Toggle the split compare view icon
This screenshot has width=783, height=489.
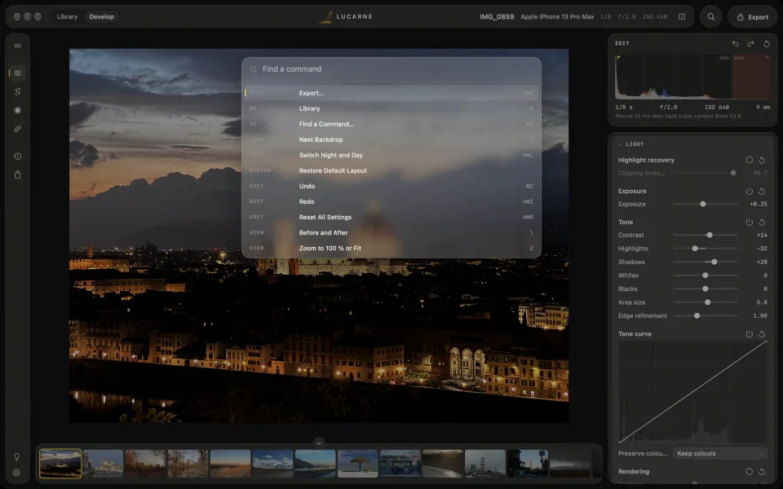pyautogui.click(x=682, y=16)
